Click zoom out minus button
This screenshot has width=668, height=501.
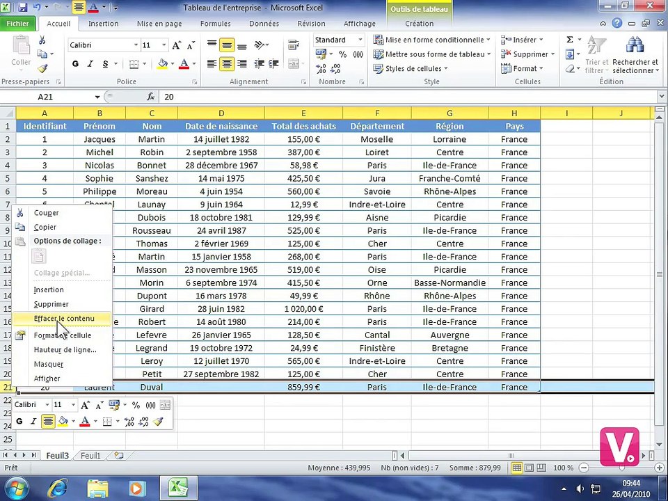[584, 468]
